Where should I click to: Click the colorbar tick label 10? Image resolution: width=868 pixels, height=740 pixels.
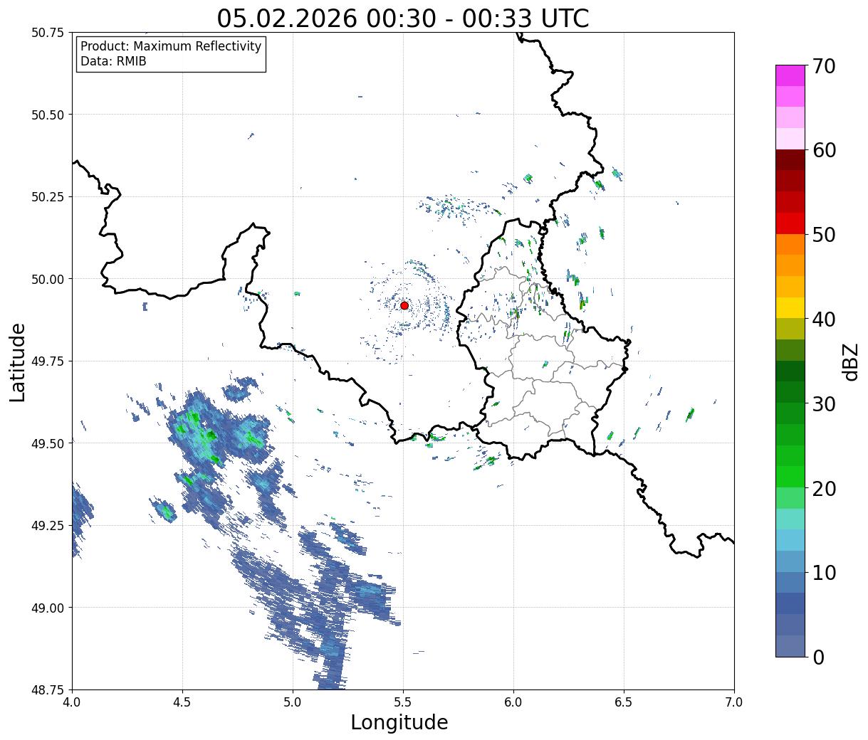824,572
